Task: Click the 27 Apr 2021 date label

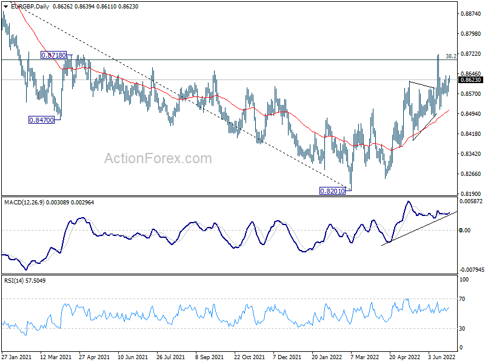Action: (x=95, y=357)
